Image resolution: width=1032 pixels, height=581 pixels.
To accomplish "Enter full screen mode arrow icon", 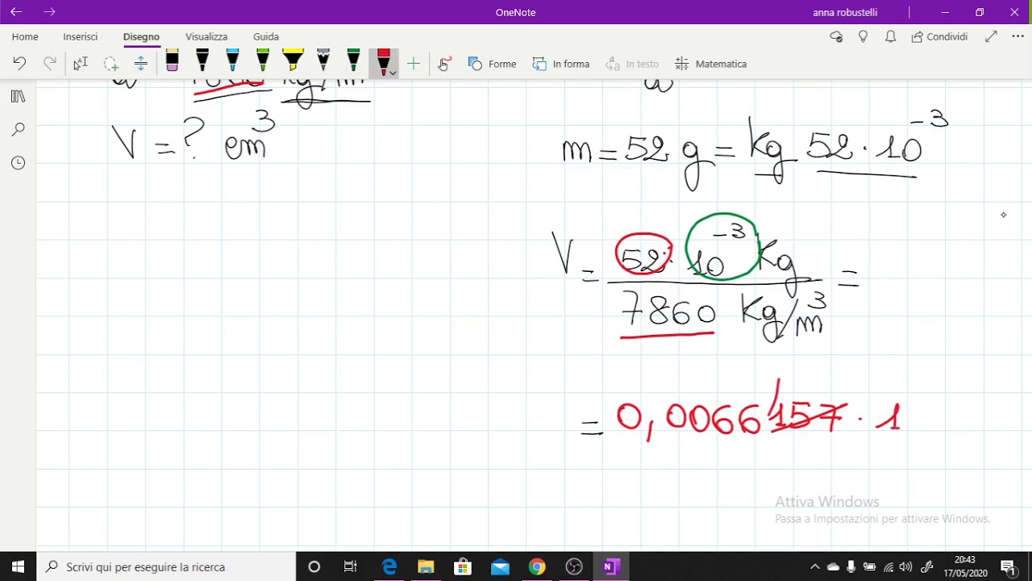I will point(991,36).
